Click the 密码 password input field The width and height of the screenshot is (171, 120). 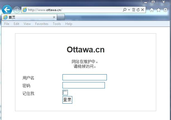click(x=83, y=85)
